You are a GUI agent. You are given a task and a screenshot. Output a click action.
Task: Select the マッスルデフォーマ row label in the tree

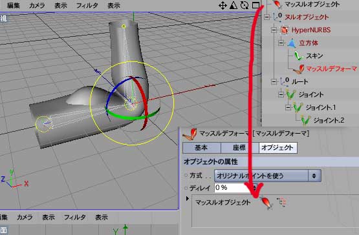point(332,68)
